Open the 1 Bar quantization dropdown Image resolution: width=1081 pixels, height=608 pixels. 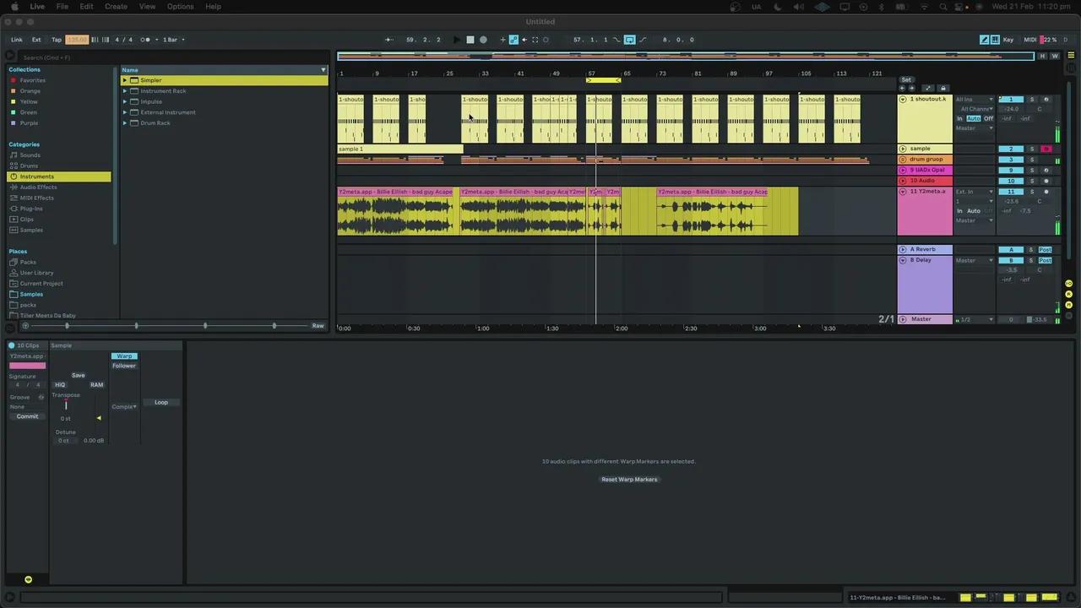pyautogui.click(x=173, y=40)
